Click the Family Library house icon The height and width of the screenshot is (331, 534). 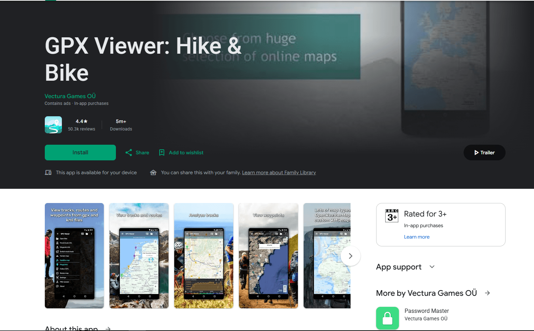153,172
